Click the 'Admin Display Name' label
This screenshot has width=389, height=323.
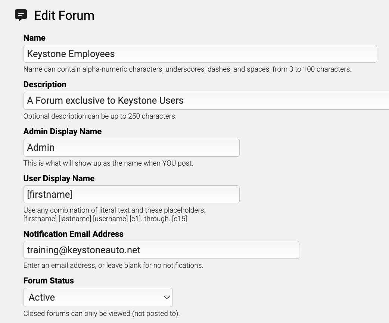62,131
